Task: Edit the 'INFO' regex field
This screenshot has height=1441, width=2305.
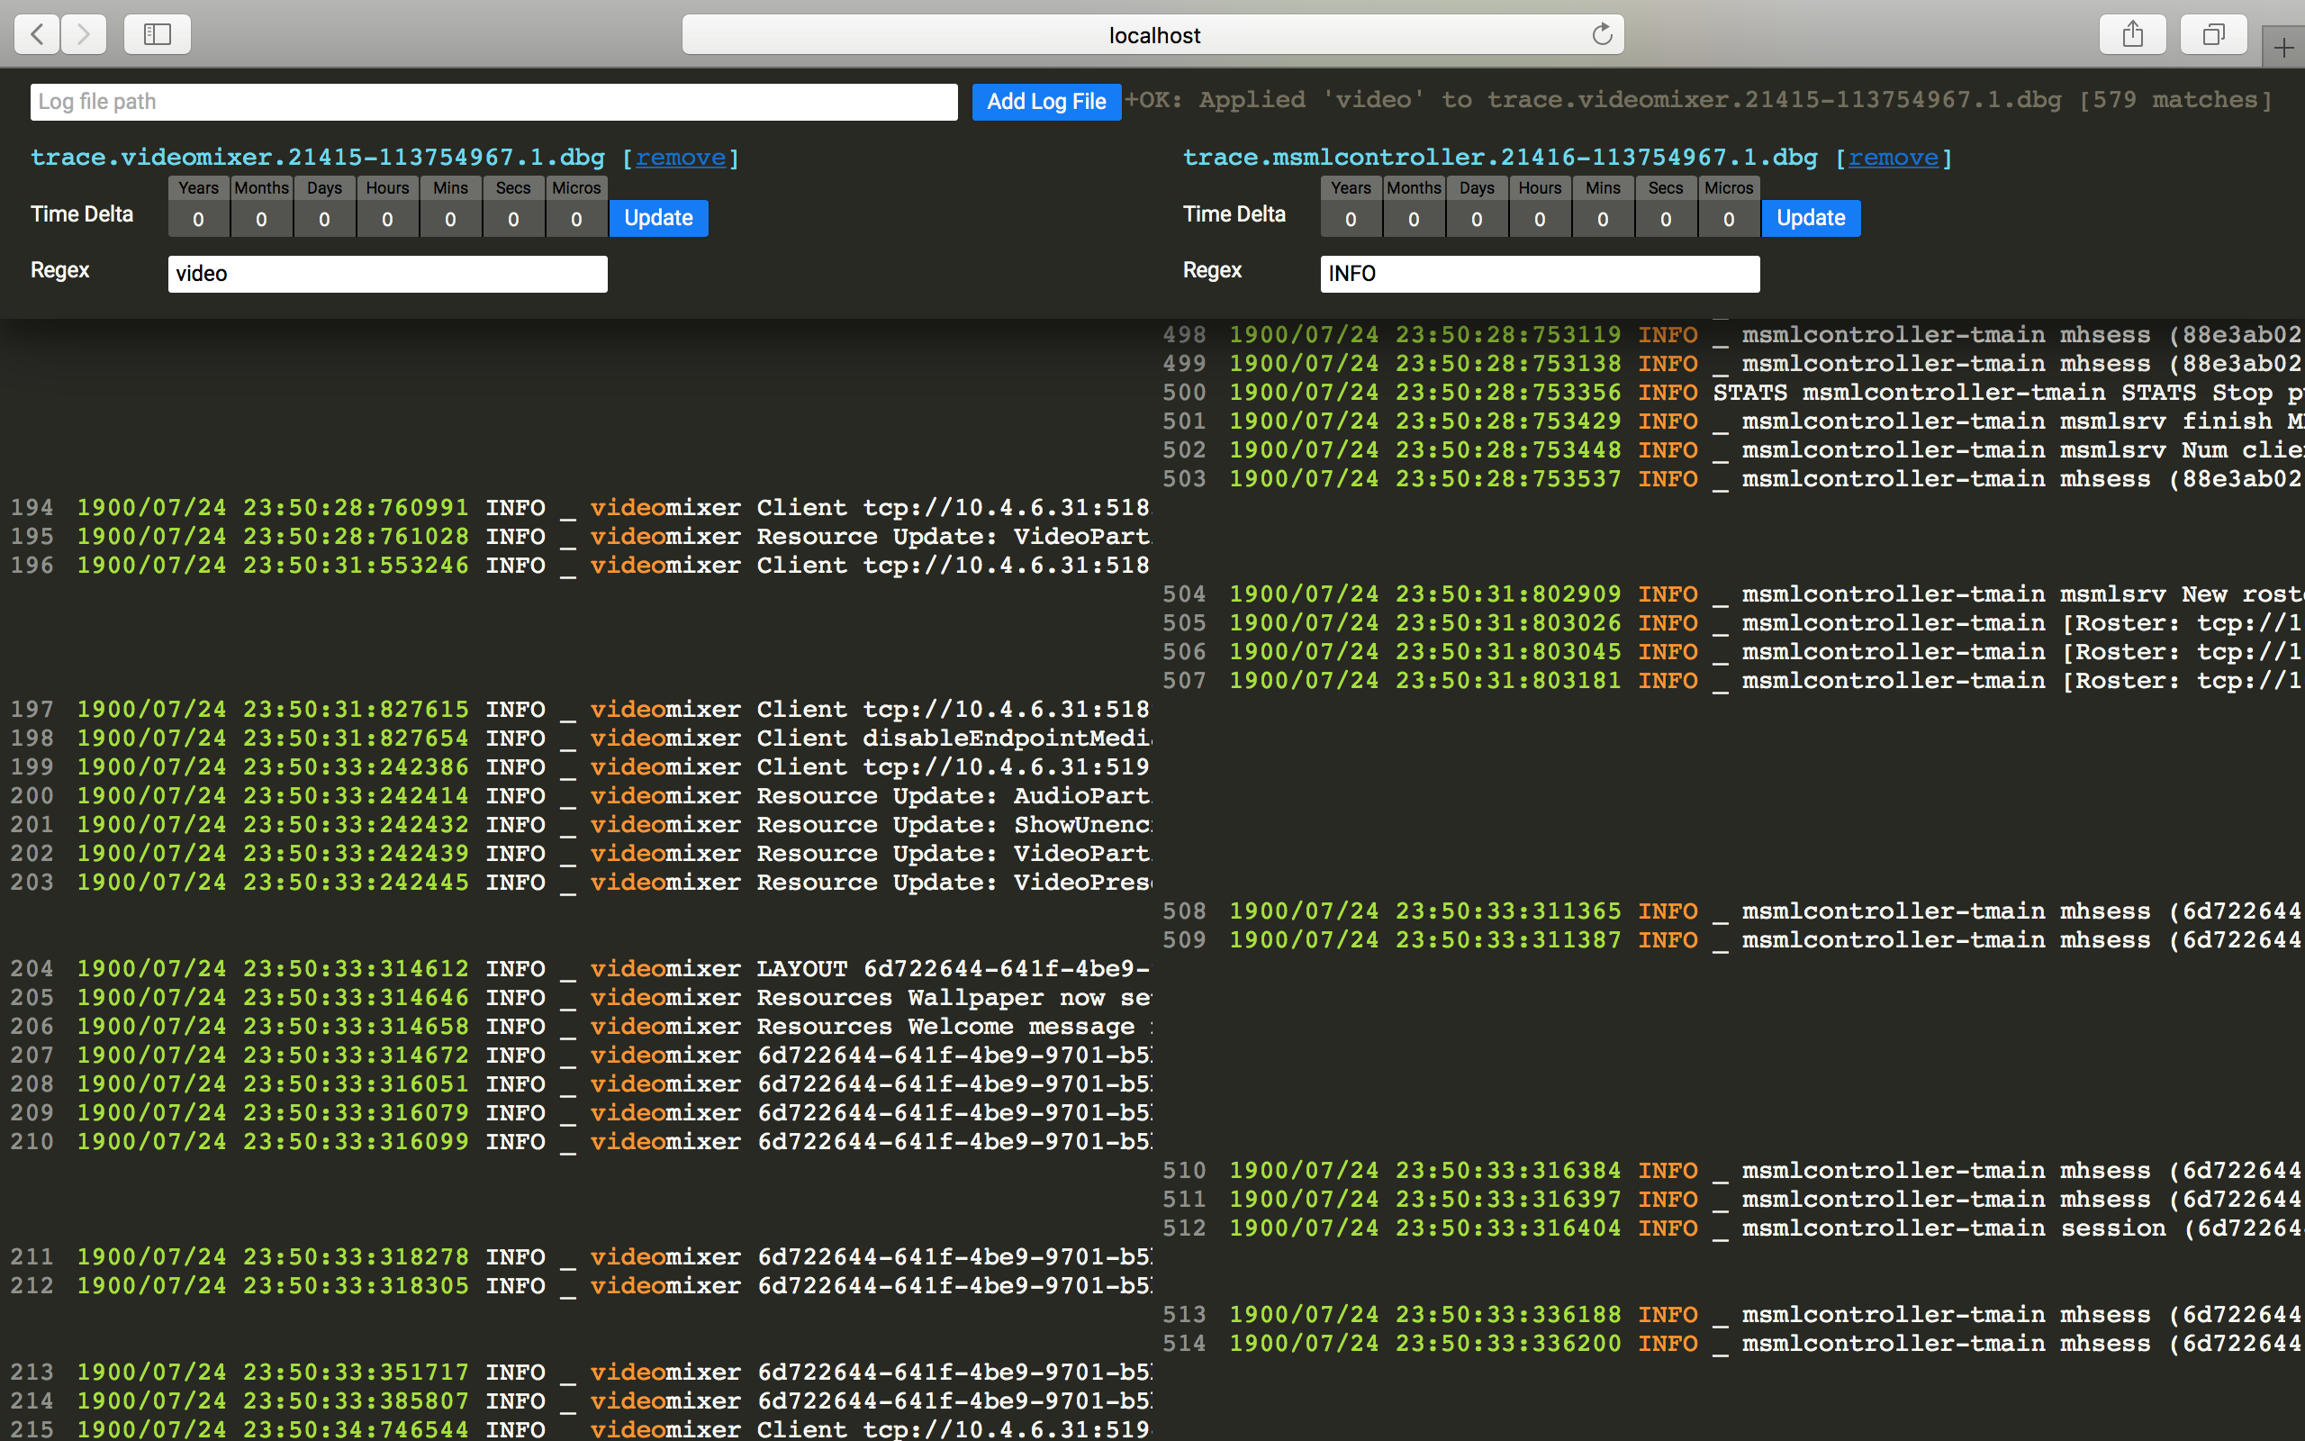Action: tap(1539, 274)
